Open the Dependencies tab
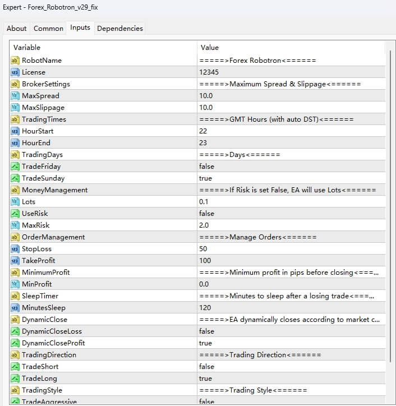 (119, 29)
